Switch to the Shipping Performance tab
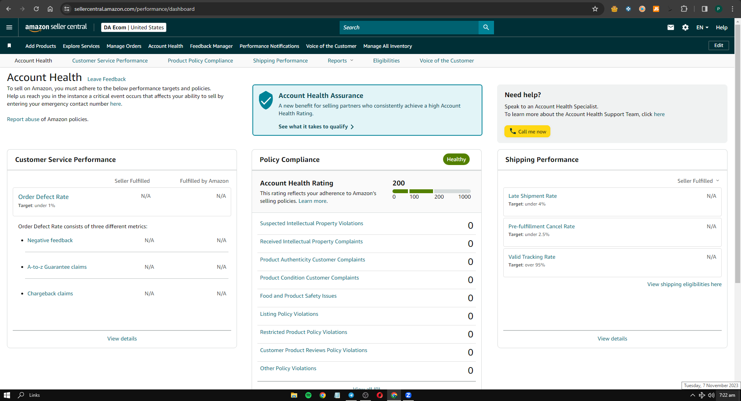The image size is (741, 401). point(280,61)
